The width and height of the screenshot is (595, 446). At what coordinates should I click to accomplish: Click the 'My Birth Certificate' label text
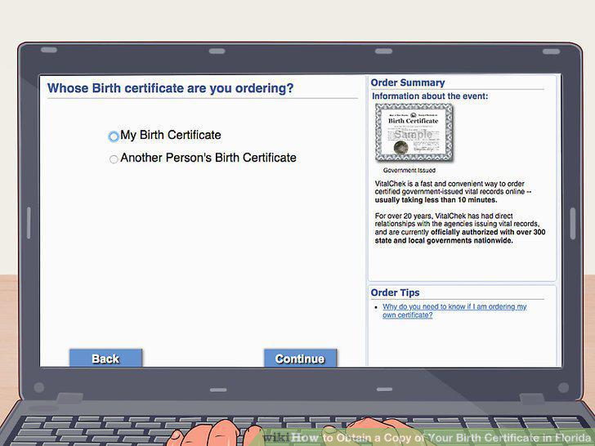[x=171, y=135]
